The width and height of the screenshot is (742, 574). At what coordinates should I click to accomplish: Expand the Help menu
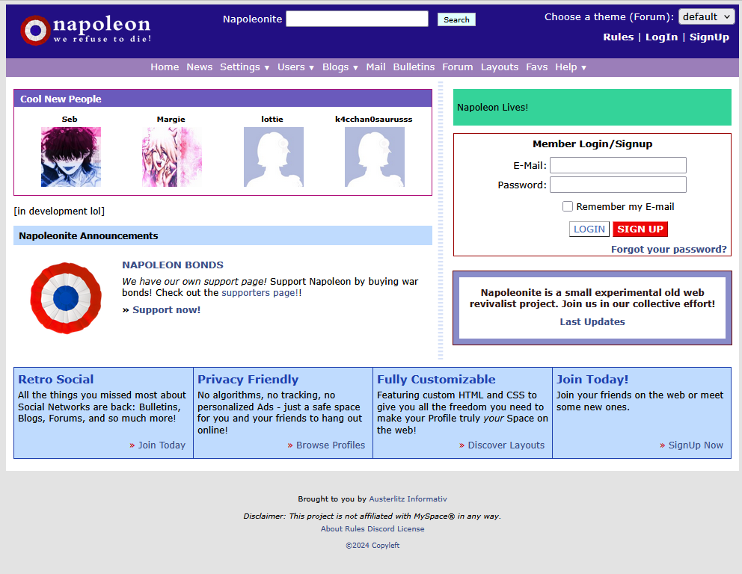[x=571, y=67]
